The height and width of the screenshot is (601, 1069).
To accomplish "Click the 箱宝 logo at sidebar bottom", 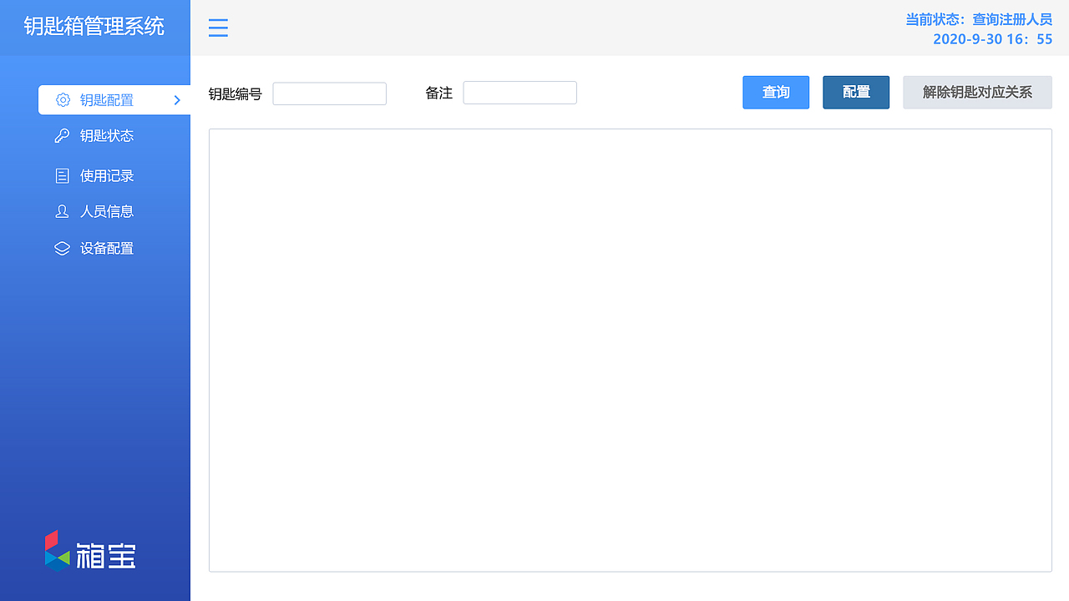I will click(x=89, y=550).
